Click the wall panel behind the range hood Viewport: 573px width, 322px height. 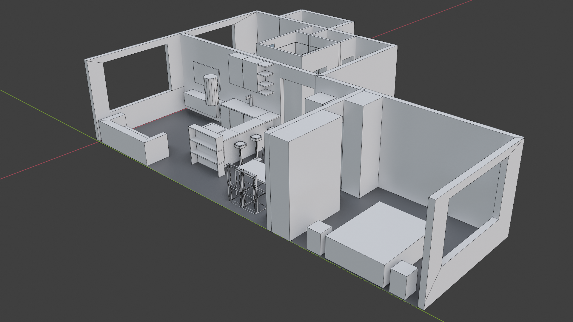coord(198,72)
